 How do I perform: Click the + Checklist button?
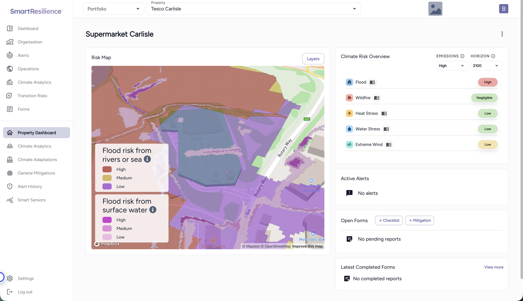click(x=389, y=220)
